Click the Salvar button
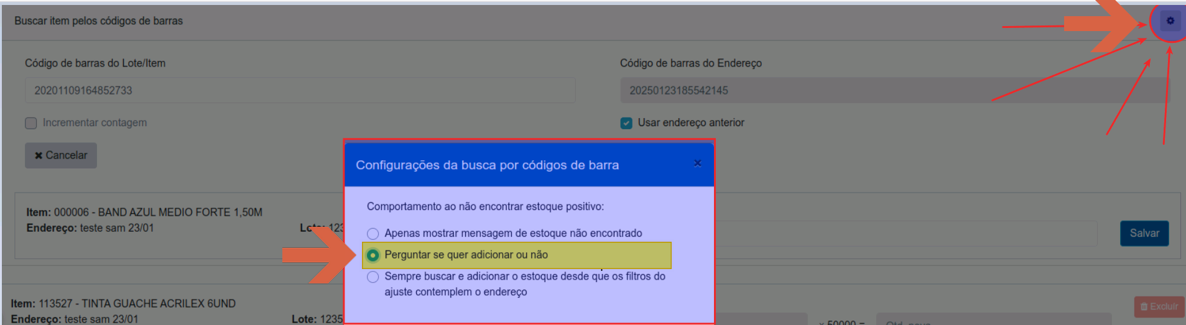 click(1144, 233)
